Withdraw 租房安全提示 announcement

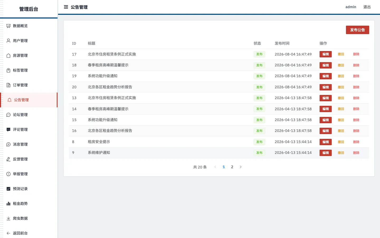coord(341,142)
